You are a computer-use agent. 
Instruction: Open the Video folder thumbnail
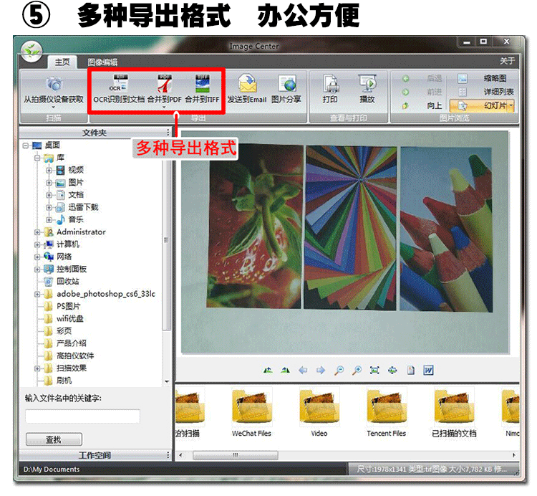pos(319,412)
